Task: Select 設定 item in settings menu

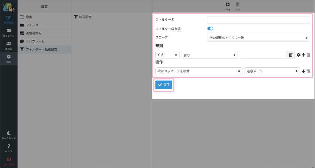Action: point(44,17)
